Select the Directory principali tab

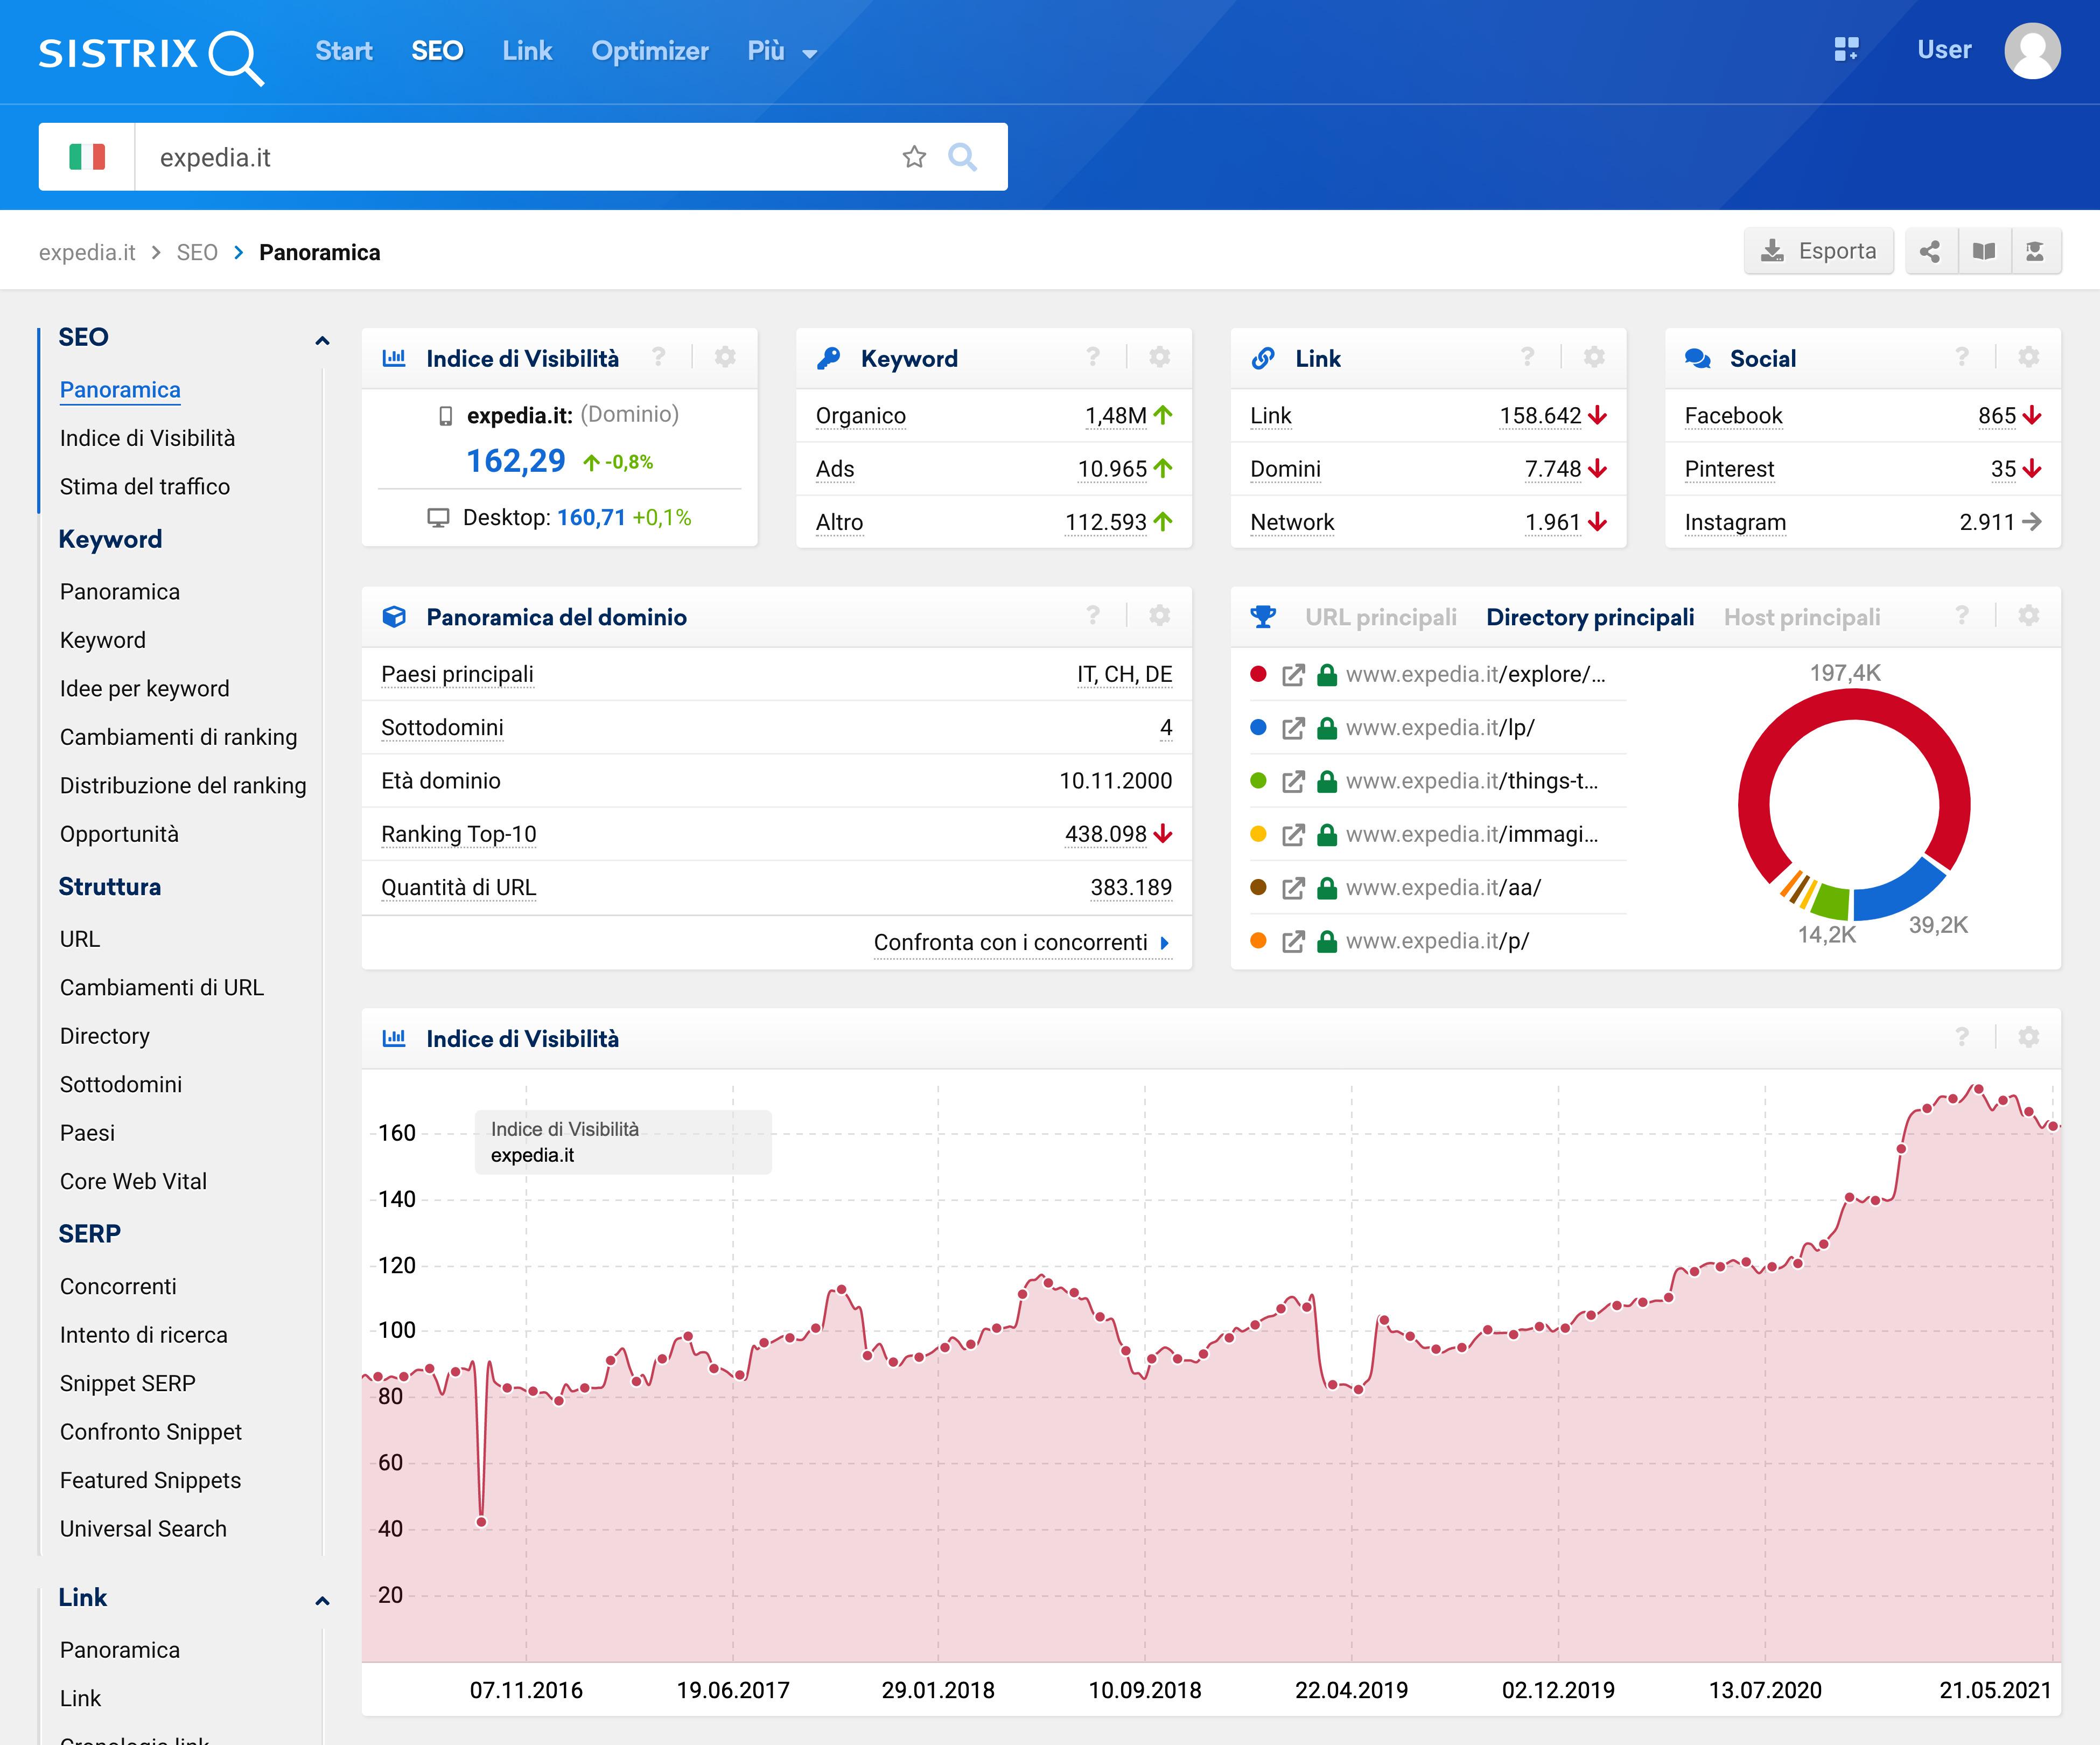pos(1590,617)
